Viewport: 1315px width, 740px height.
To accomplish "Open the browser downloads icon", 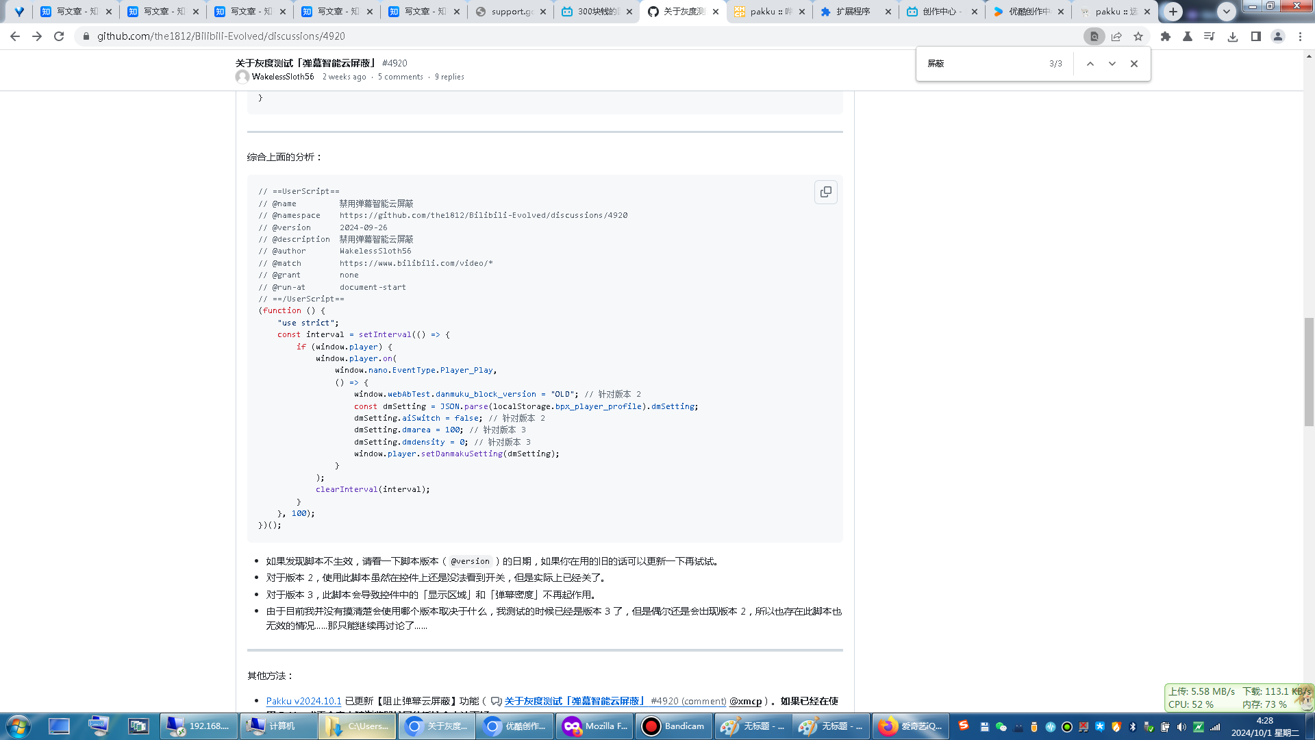I will 1233,36.
